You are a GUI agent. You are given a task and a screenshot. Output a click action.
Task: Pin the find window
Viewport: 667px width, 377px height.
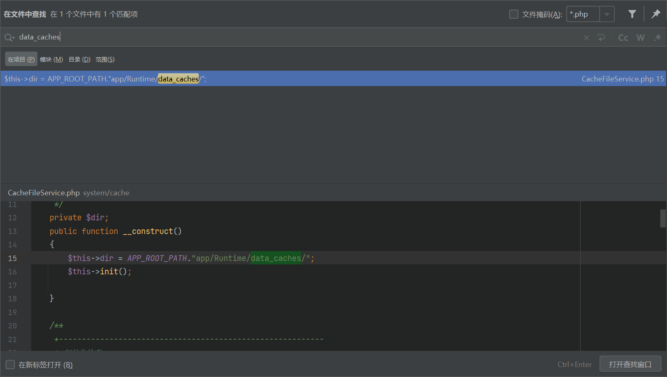(656, 14)
